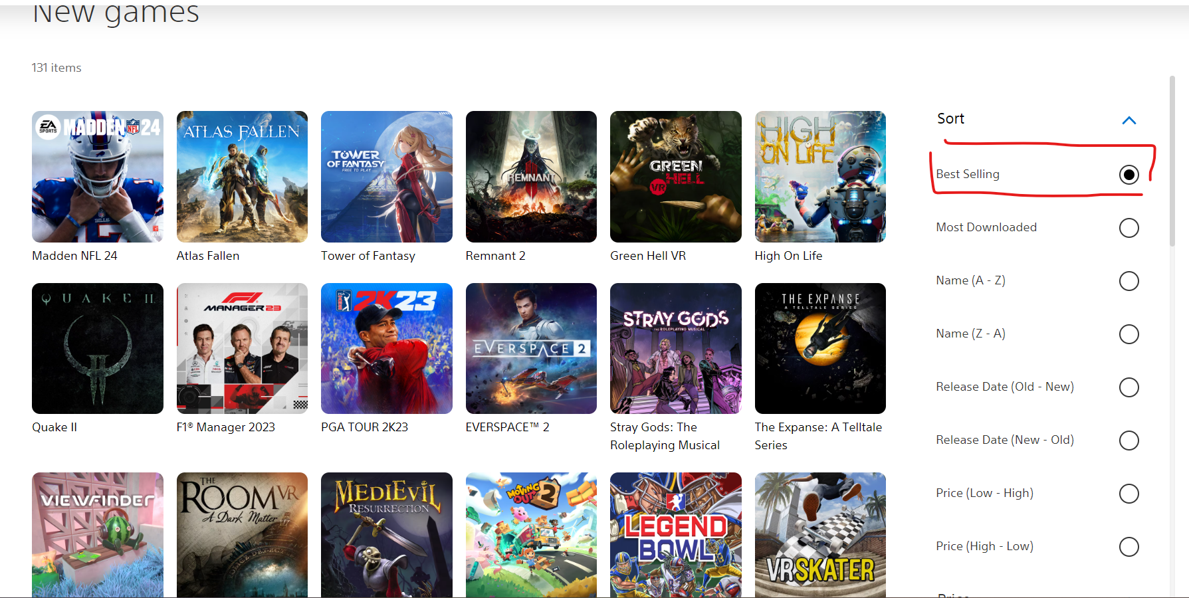Open the Legend Bowl cover
Viewport: 1189px width, 598px height.
pyautogui.click(x=676, y=535)
